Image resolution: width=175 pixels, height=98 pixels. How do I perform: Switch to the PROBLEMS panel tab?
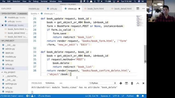tap(37, 83)
